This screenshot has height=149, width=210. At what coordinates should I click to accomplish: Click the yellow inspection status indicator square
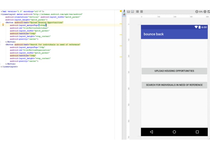coord(121,11)
